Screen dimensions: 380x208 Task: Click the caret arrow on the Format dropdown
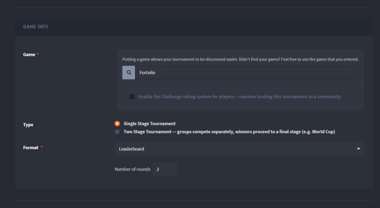pyautogui.click(x=358, y=149)
